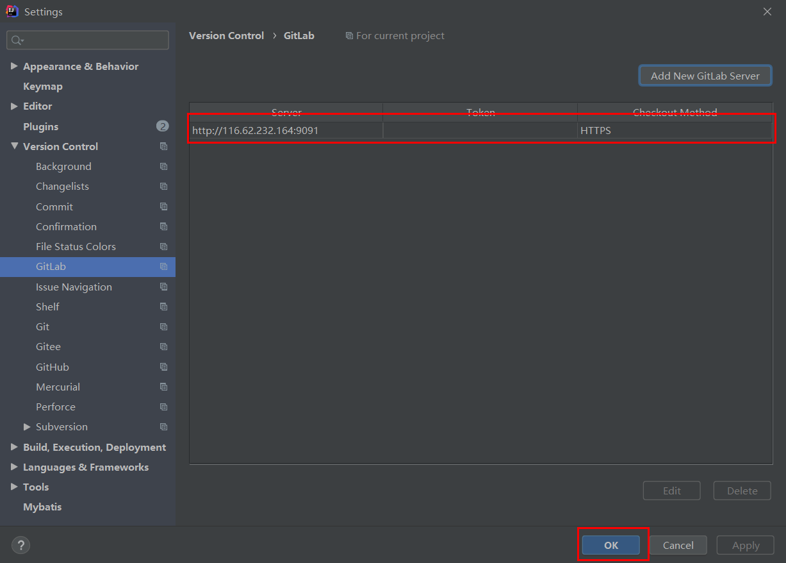Click the Delete button below the table
Image resolution: width=786 pixels, height=563 pixels.
(742, 491)
